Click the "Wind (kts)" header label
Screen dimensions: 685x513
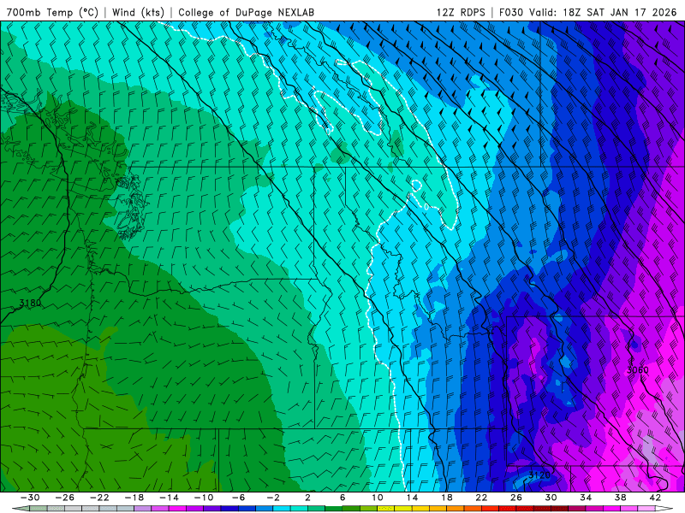138,12
